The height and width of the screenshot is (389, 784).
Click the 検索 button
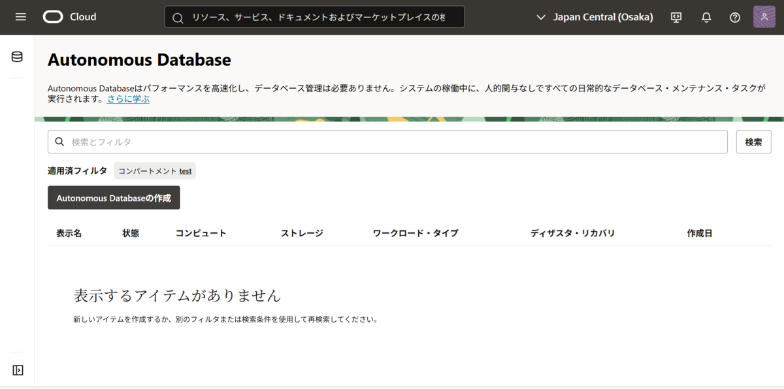point(753,142)
